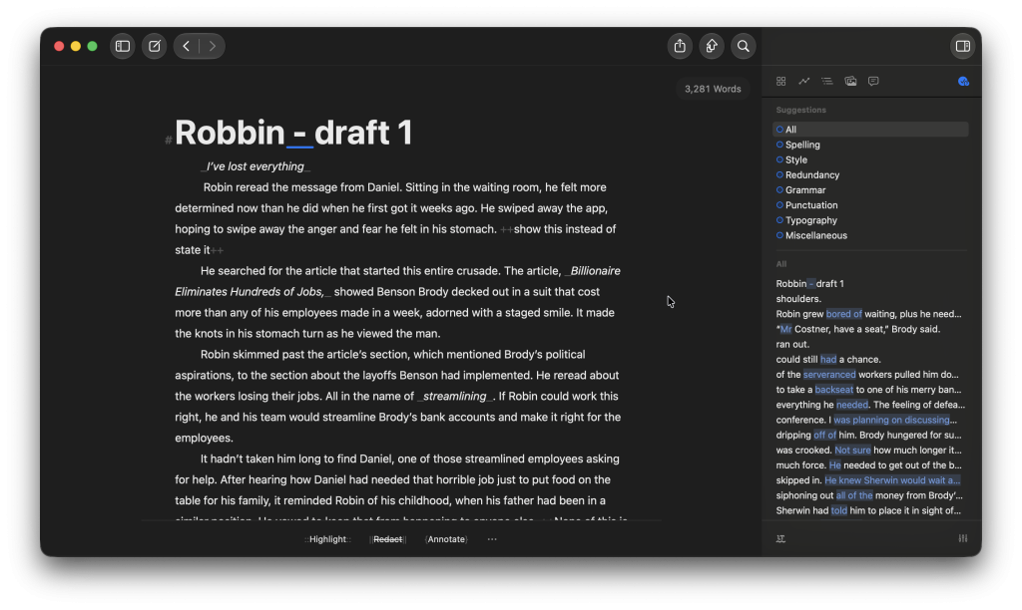Go forward with the right arrow

tap(212, 46)
